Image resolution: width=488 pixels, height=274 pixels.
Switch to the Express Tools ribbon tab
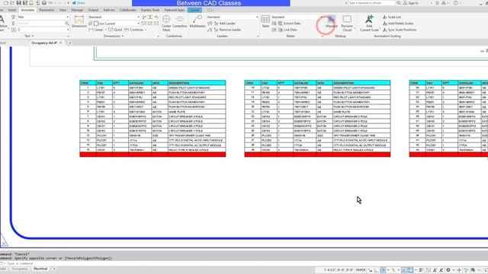click(150, 10)
